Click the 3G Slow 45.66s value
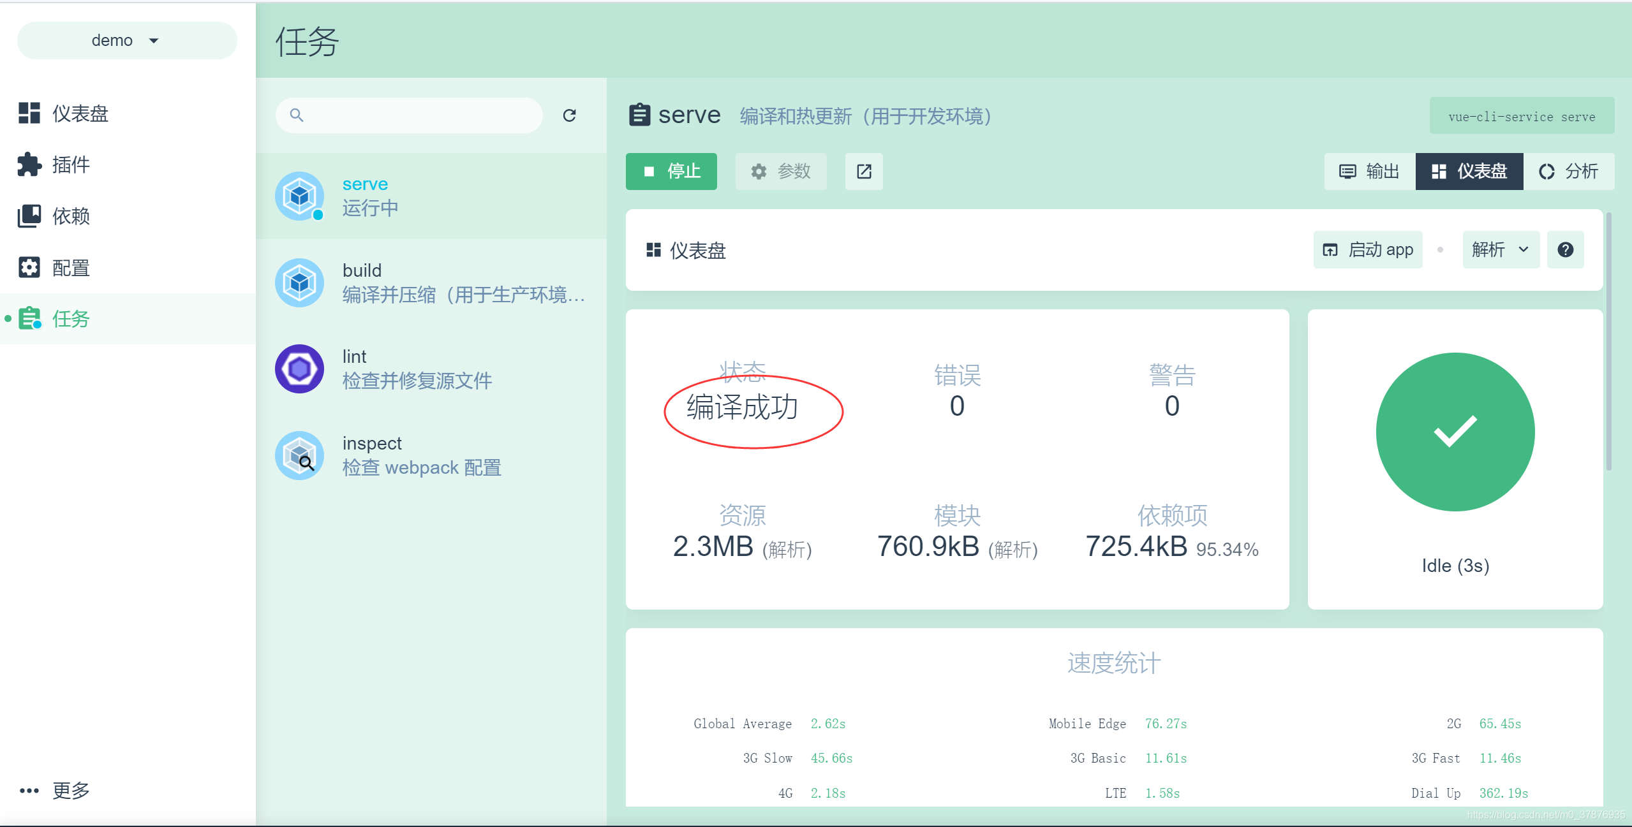Viewport: 1632px width, 827px height. (x=832, y=758)
